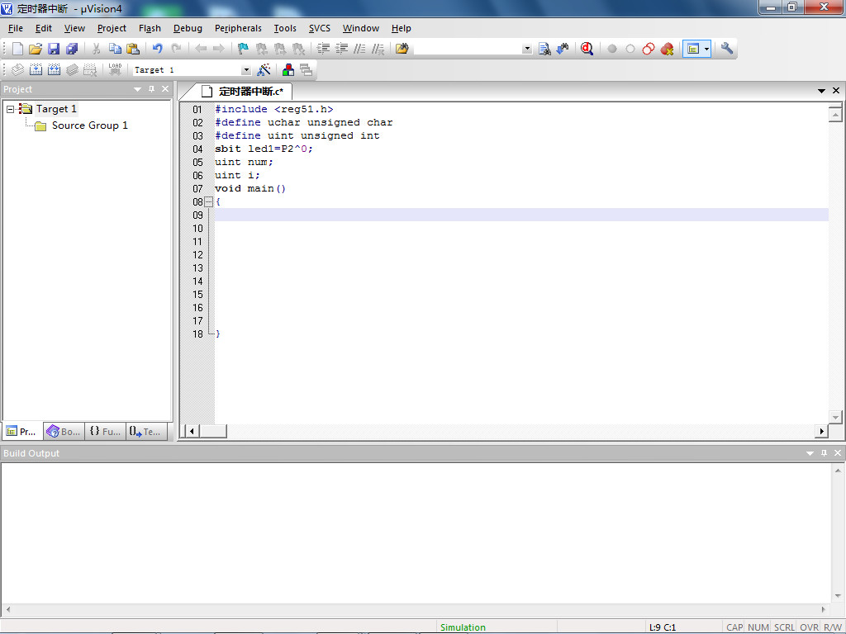Open the SVCS menu
Screen dimensions: 846x634
tap(320, 29)
